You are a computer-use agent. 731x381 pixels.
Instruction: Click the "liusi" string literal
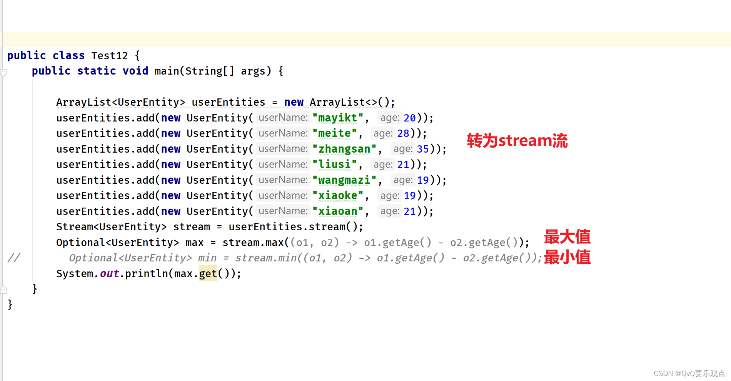click(x=334, y=165)
